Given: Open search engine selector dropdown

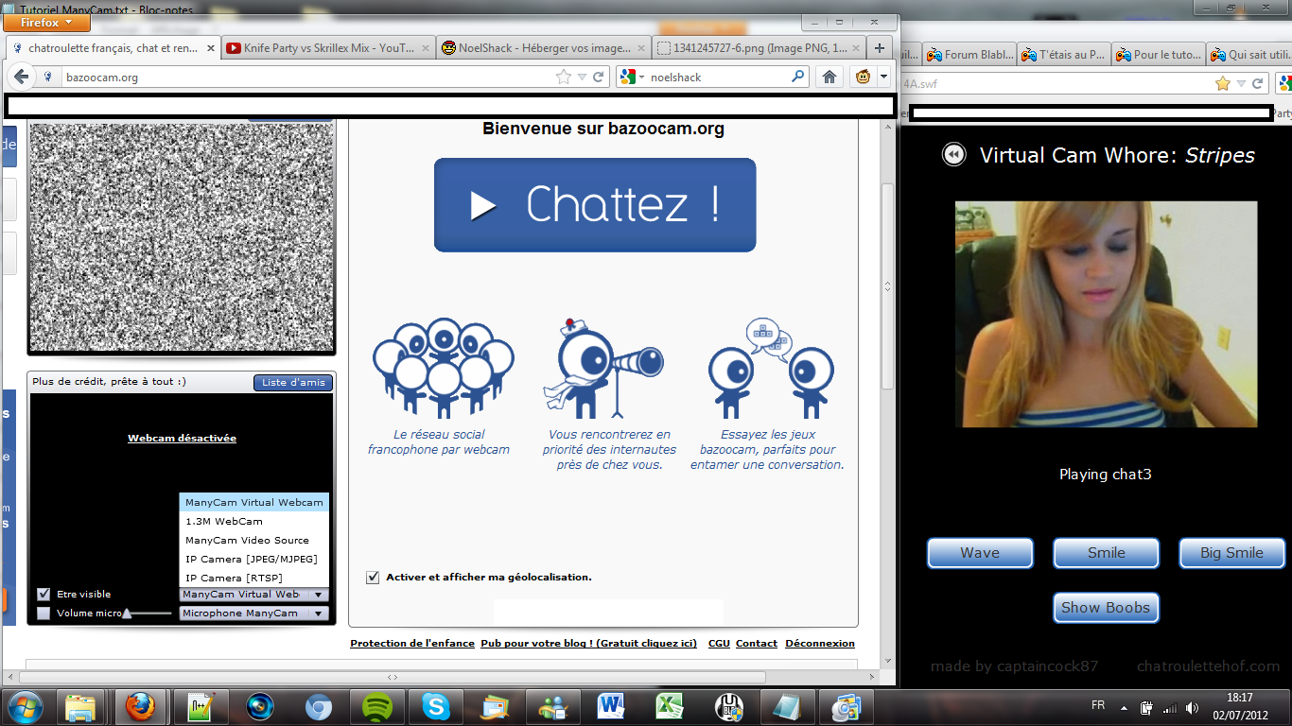Looking at the screenshot, I should pyautogui.click(x=632, y=77).
